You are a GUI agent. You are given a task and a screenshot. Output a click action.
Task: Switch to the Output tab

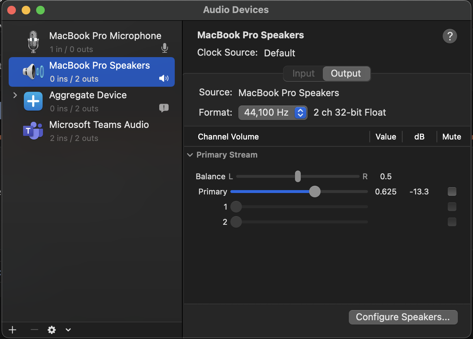click(346, 73)
